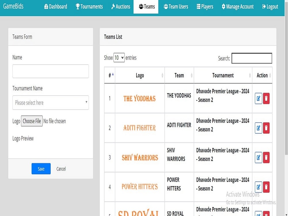Open the Show entries dropdown

pyautogui.click(x=119, y=58)
